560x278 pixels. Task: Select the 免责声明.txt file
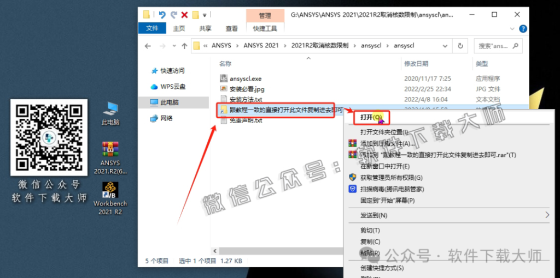(241, 120)
